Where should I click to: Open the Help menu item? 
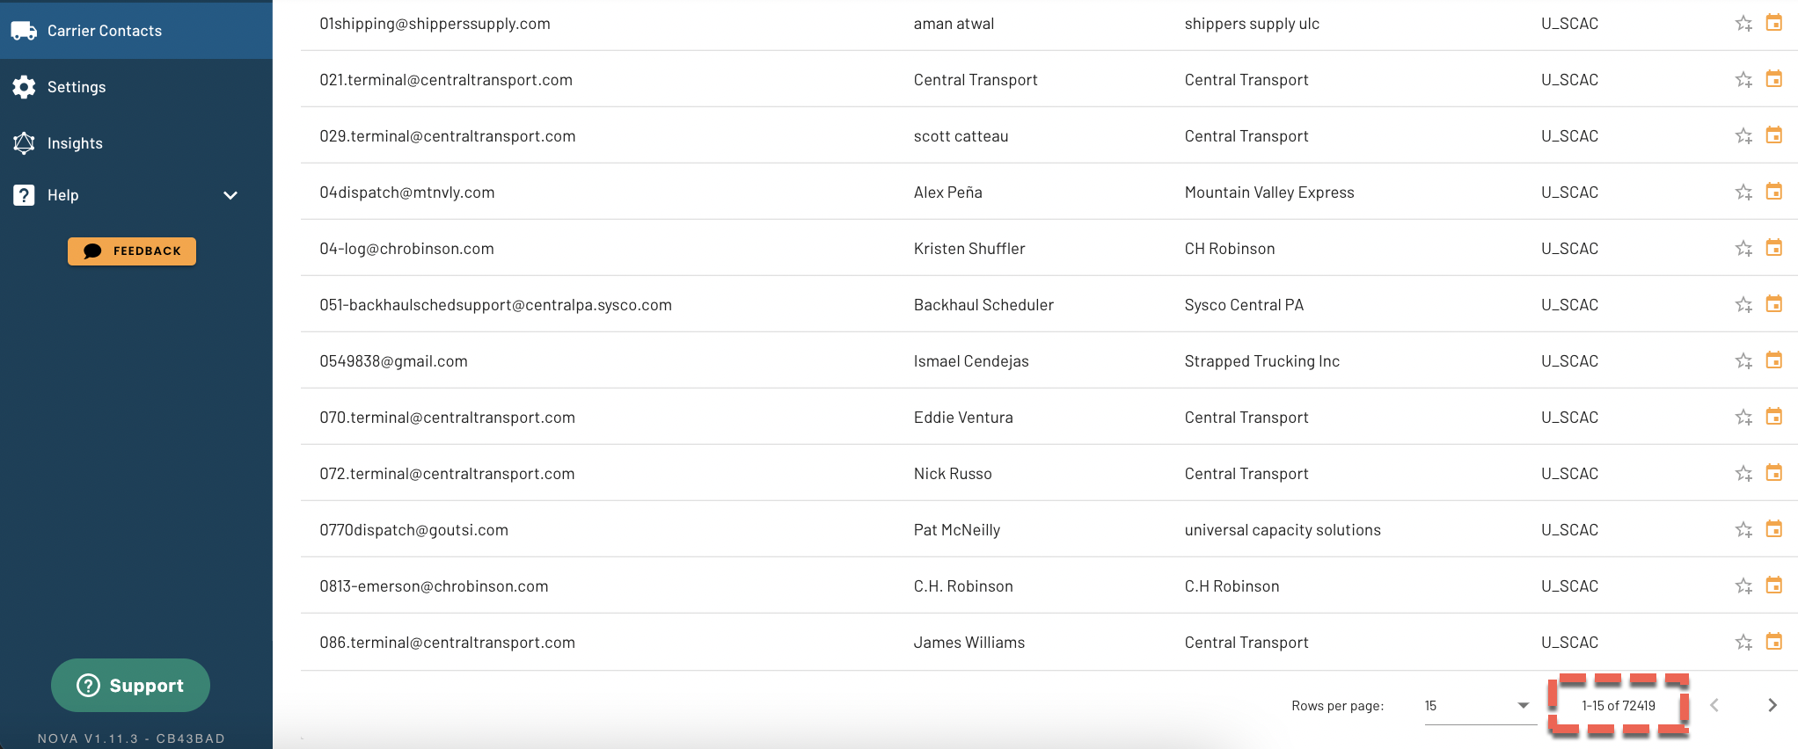[x=136, y=195]
